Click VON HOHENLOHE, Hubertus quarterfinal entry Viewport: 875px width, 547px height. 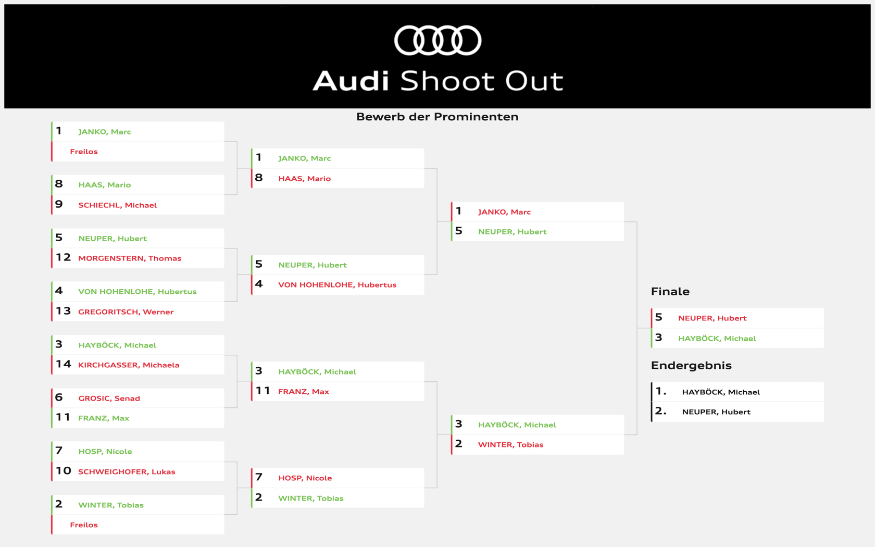337,284
